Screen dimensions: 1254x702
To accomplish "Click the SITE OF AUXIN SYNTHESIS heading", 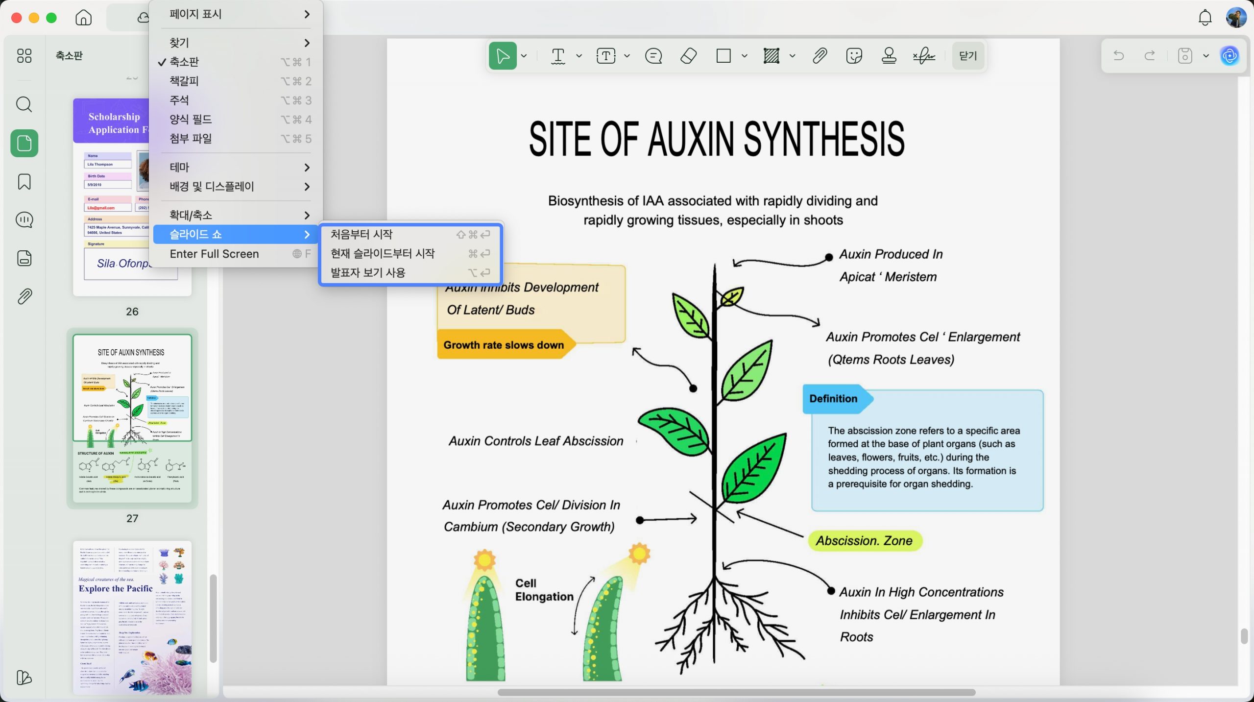I will 717,139.
